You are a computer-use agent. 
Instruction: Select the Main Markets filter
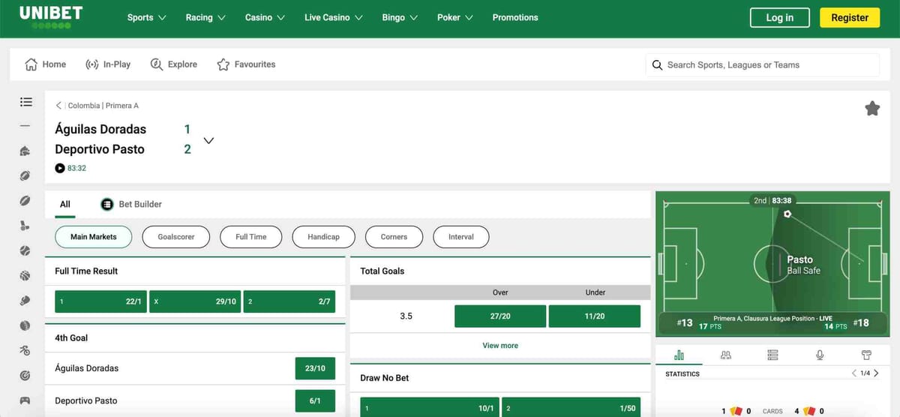coord(94,237)
